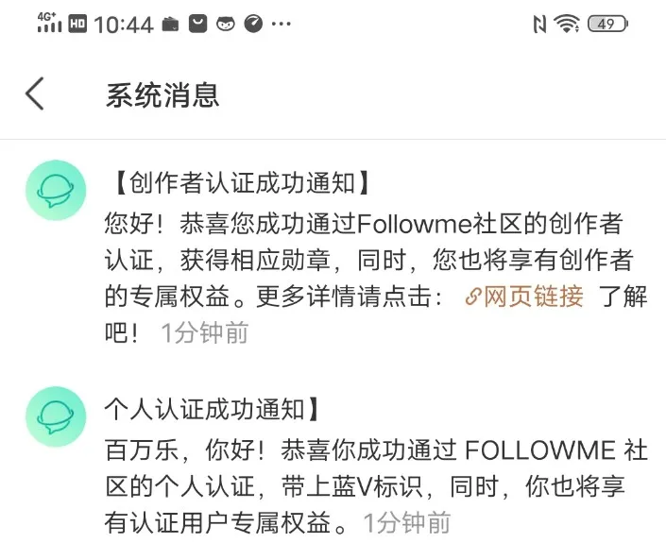Tap the three-dots more notifications indicator
The height and width of the screenshot is (560, 666).
click(282, 25)
